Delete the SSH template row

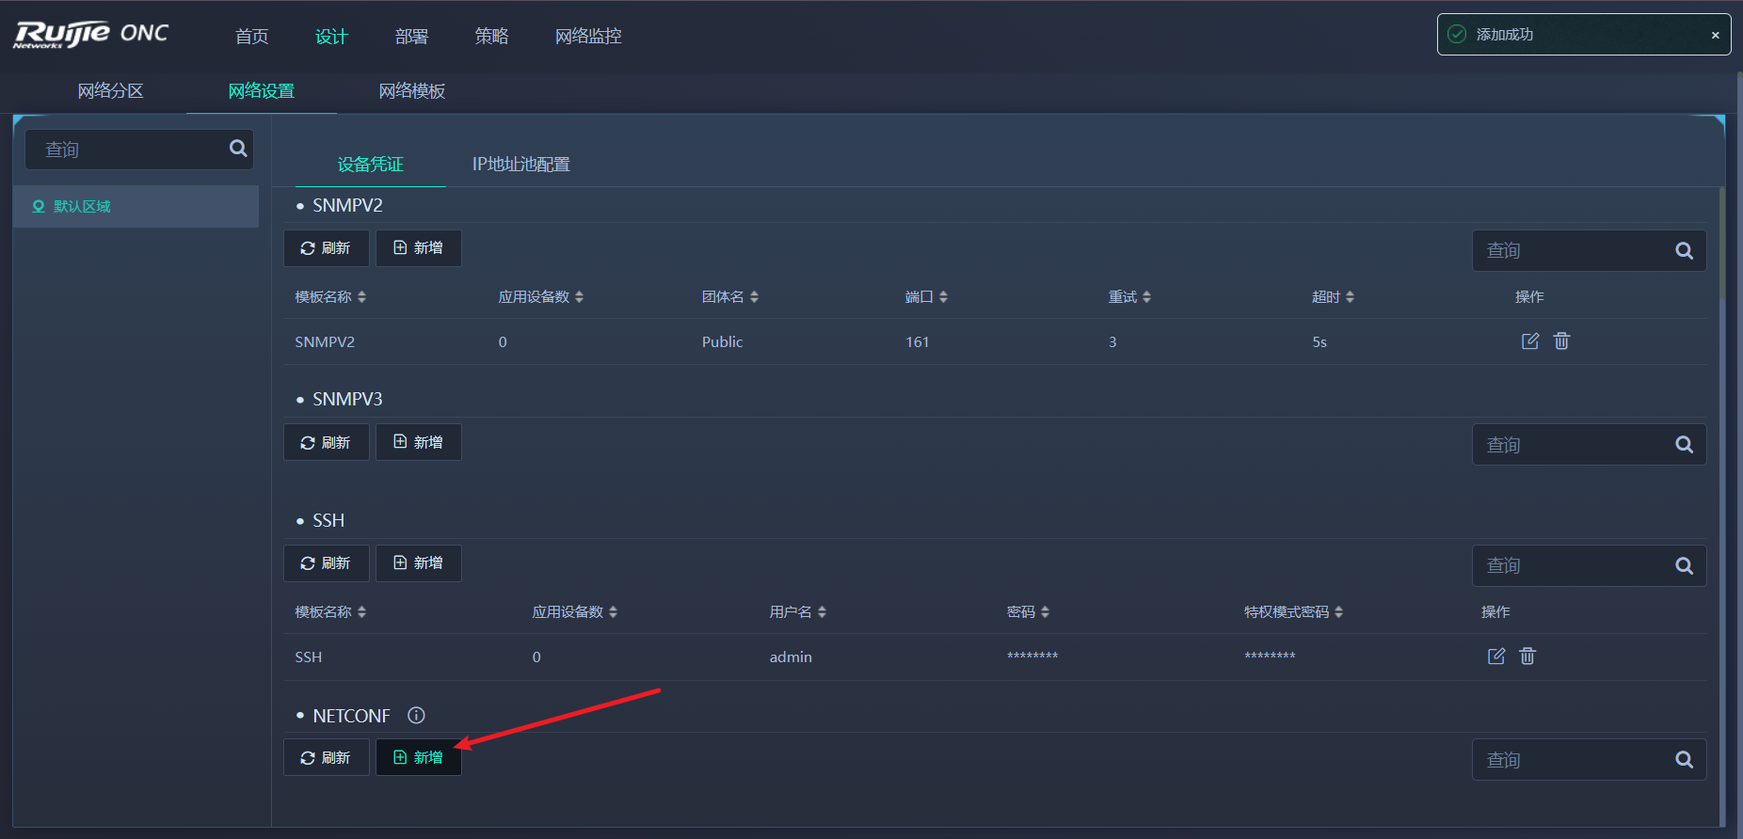[x=1527, y=656]
